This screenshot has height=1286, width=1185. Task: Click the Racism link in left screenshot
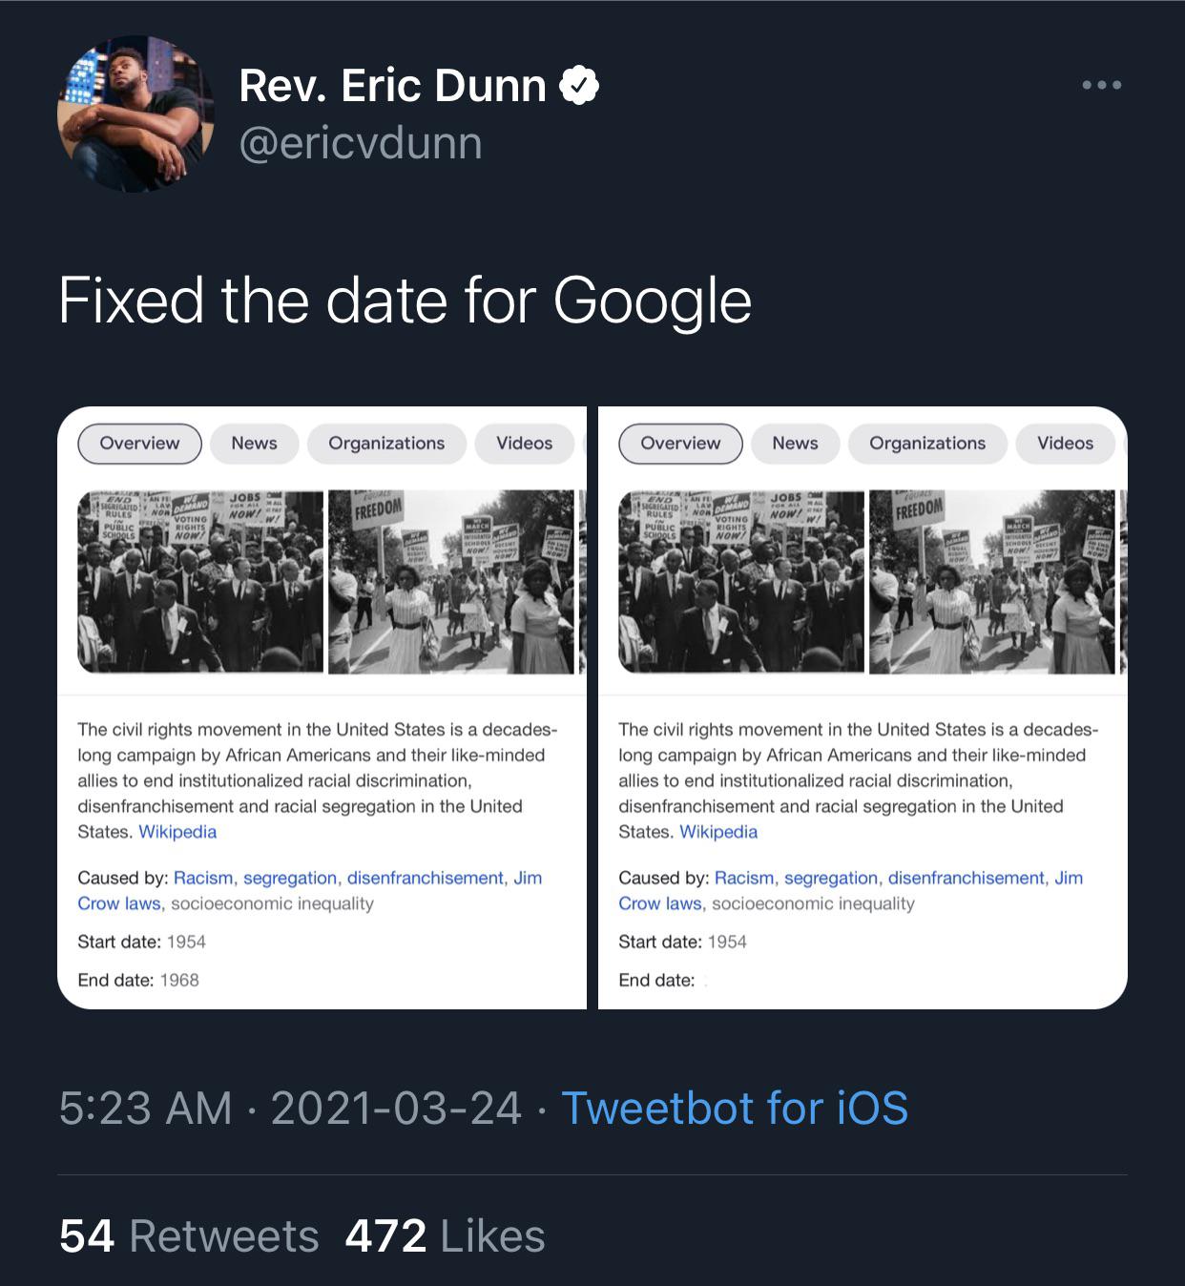[203, 878]
